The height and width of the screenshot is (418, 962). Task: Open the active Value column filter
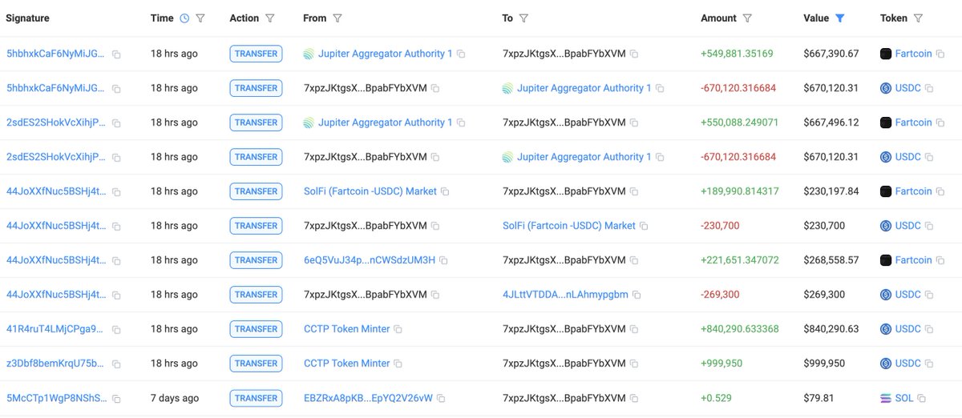(x=840, y=18)
